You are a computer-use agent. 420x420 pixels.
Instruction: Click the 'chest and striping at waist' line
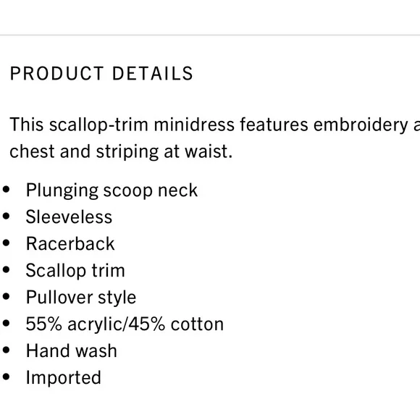pos(121,151)
